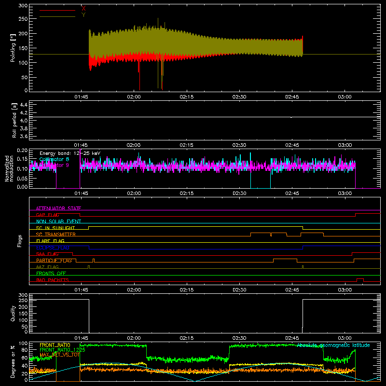Click the Collimator 9 legend entry

tap(54, 165)
